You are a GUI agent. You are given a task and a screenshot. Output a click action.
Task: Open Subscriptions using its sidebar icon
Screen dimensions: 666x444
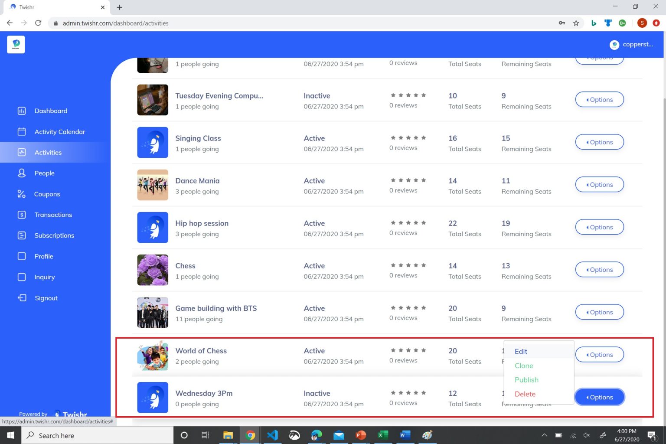coord(22,235)
